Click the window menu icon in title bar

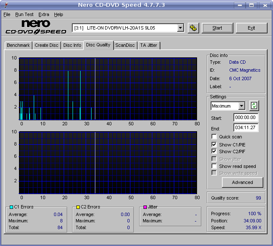tap(5, 5)
